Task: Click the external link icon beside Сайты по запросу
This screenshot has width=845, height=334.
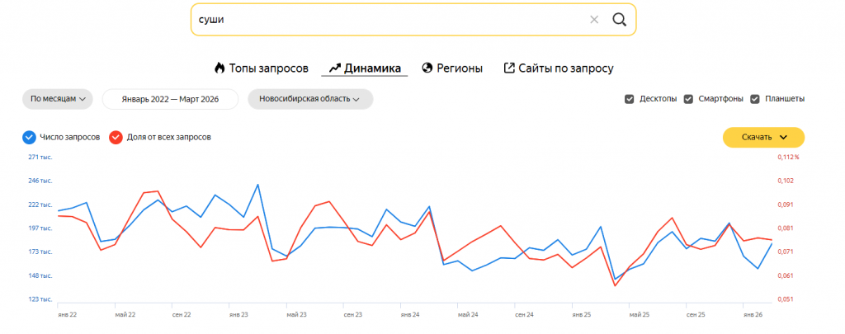Action: coord(508,68)
